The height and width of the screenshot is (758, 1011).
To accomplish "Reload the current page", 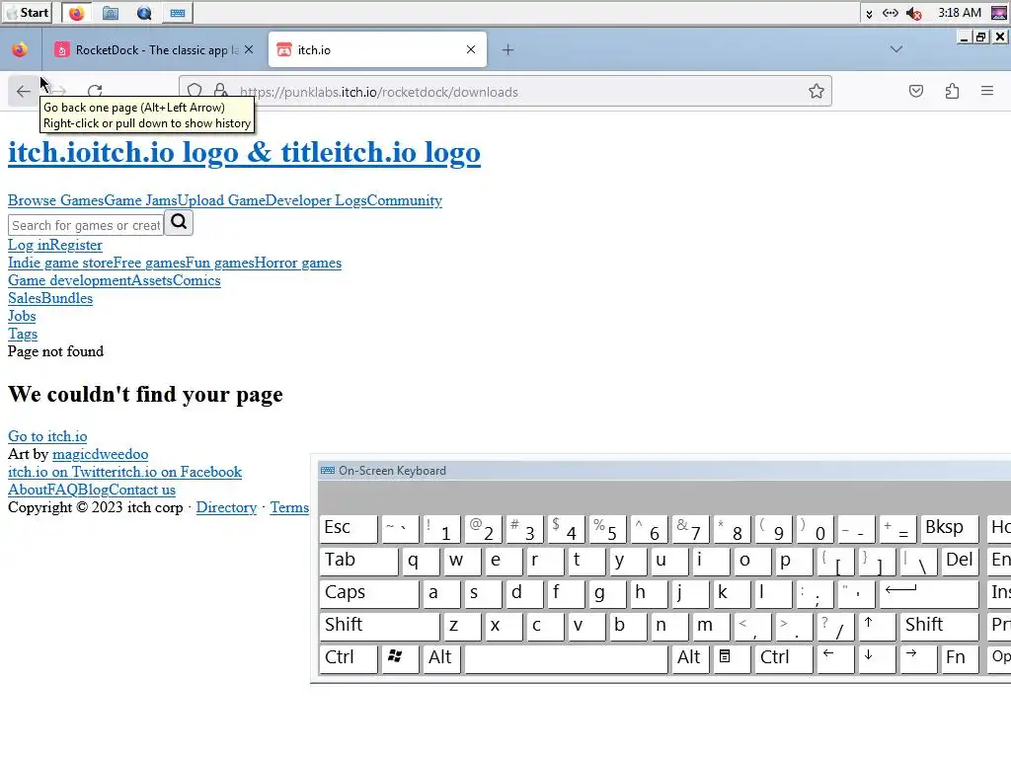I will pos(95,92).
